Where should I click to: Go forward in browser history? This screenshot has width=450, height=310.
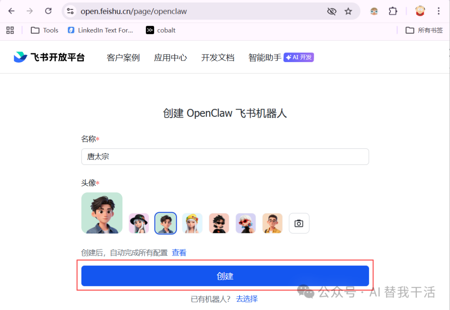(30, 11)
